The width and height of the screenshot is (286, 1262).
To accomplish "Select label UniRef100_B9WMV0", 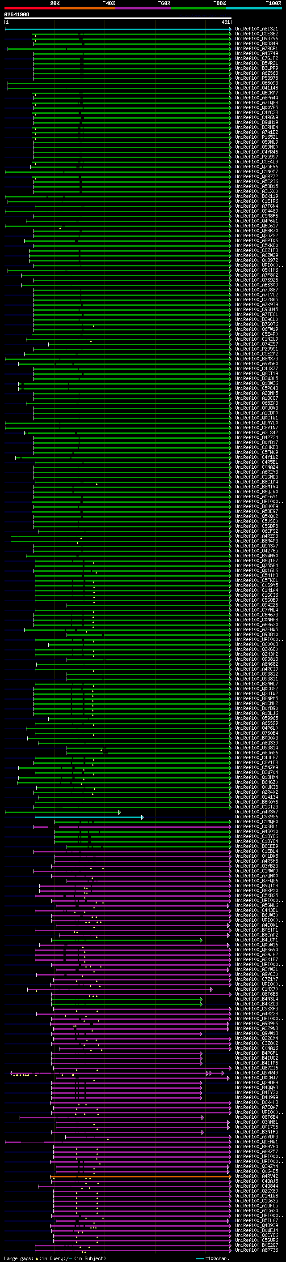I will point(256,556).
